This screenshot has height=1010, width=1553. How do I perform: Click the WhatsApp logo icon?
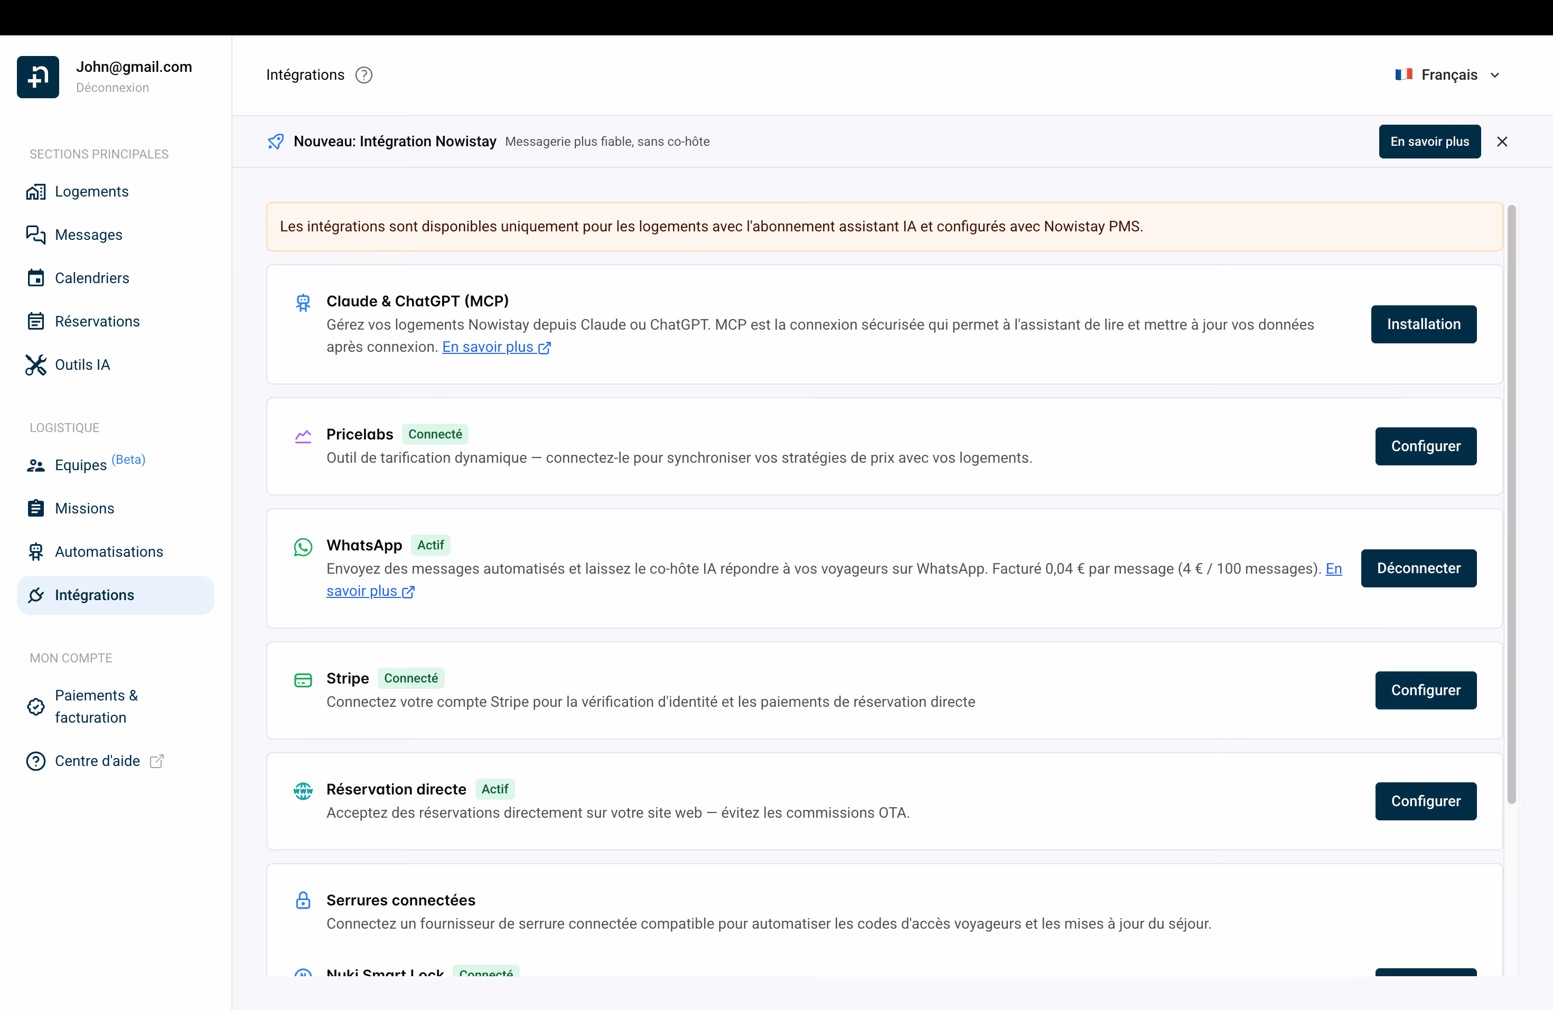point(303,547)
